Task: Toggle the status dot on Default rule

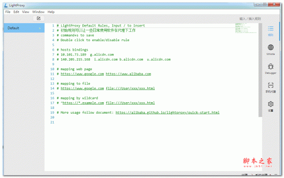Action: point(40,28)
